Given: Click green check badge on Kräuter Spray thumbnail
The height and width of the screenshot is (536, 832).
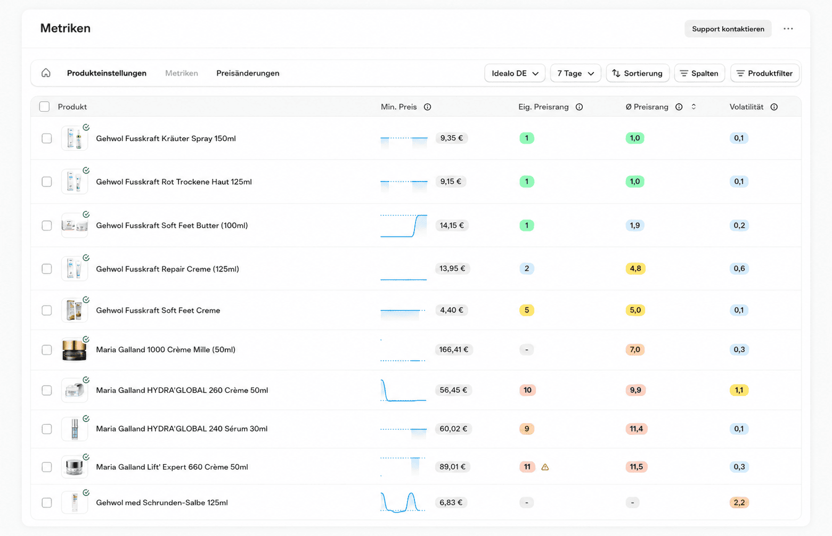Looking at the screenshot, I should 86,127.
